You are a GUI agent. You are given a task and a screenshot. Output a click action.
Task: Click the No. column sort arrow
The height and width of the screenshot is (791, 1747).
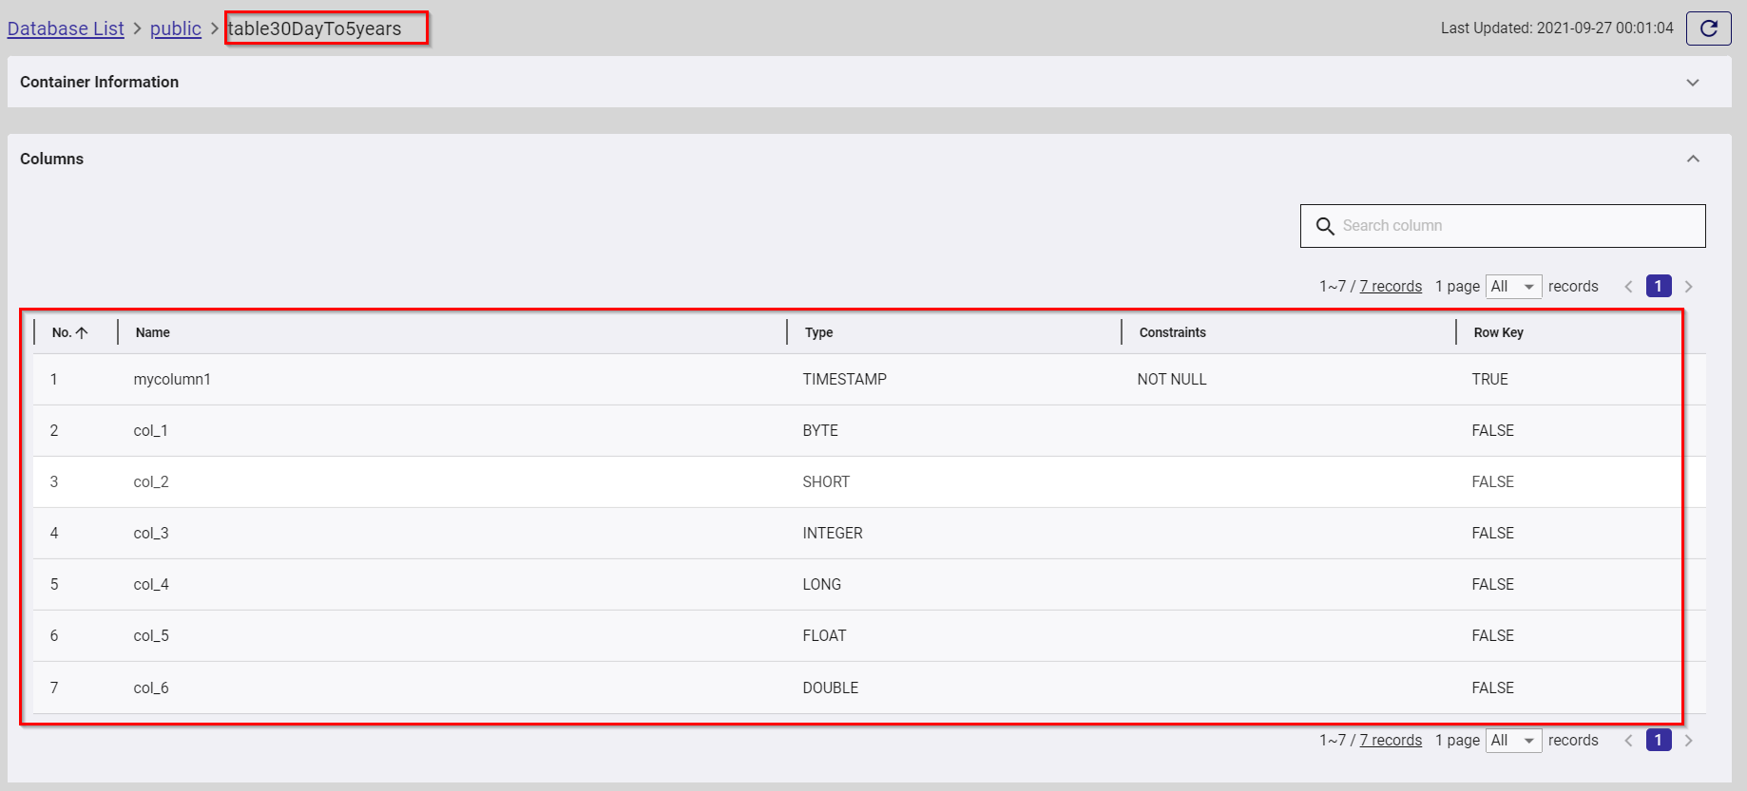coord(82,332)
